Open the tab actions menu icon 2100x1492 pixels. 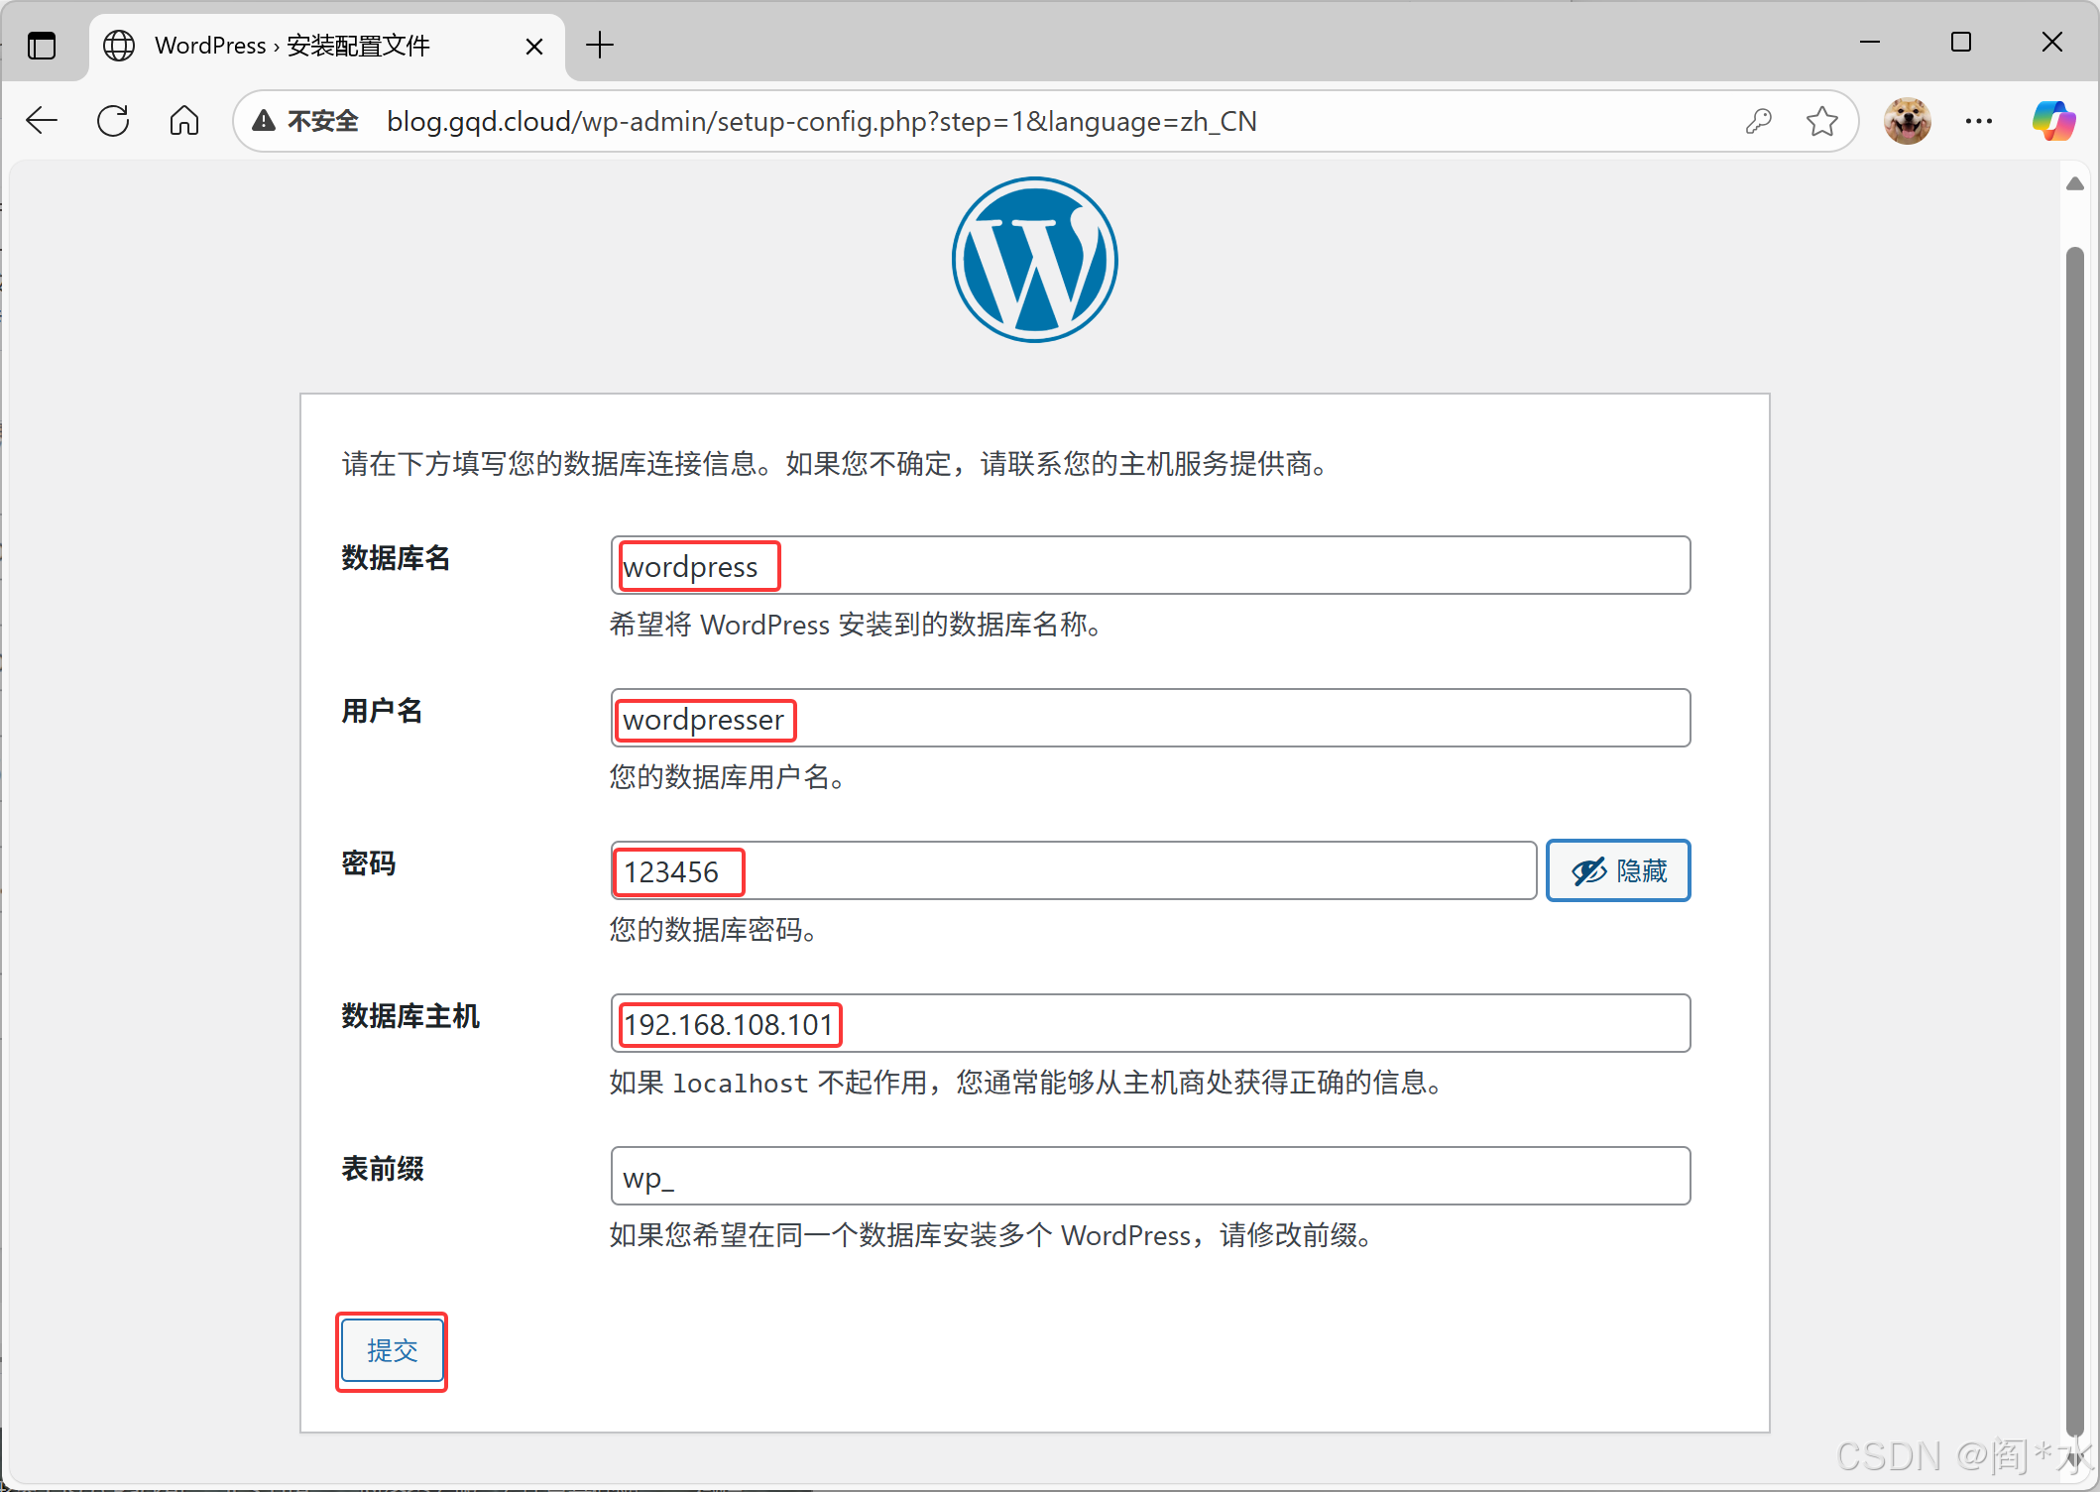point(42,46)
